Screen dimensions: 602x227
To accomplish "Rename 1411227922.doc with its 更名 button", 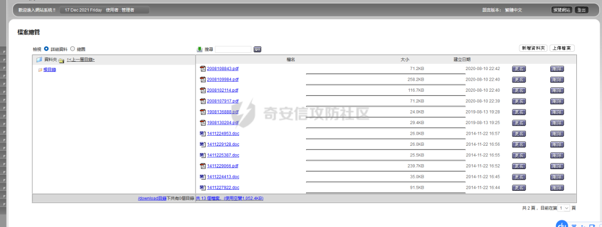I will click(519, 187).
